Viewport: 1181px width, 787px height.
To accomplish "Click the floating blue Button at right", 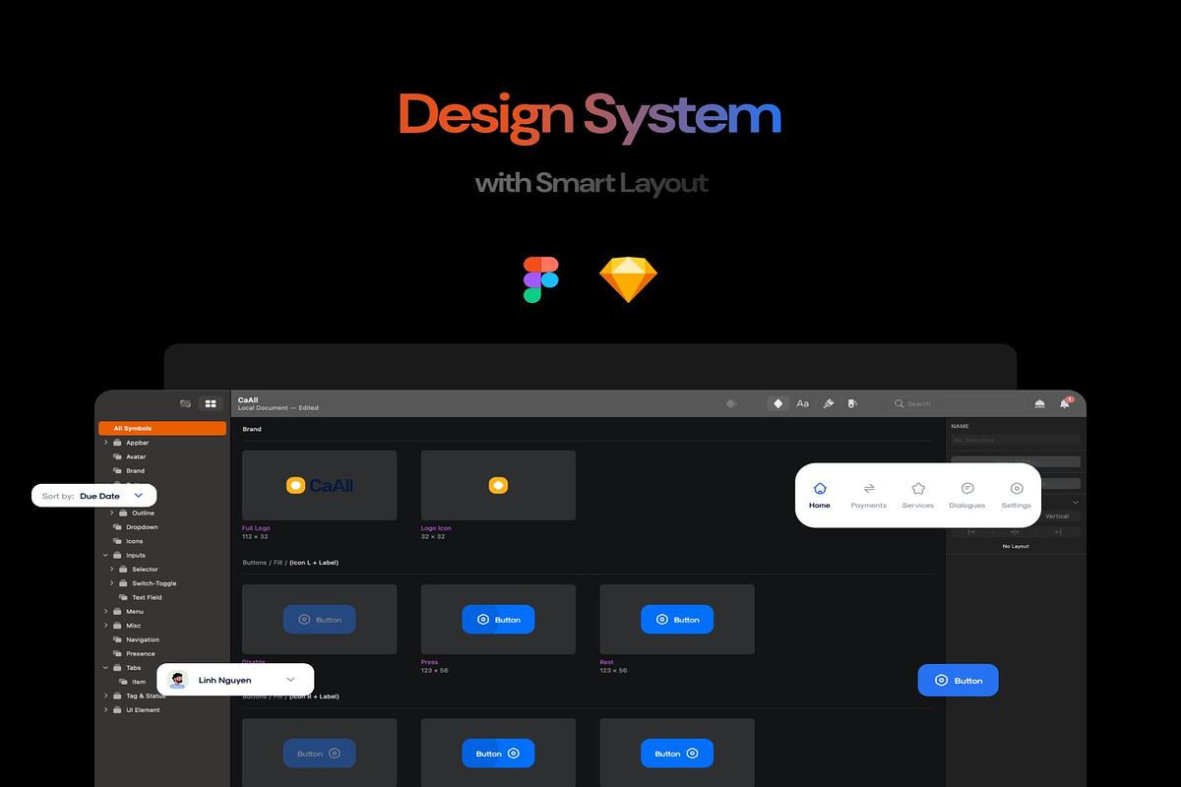I will pyautogui.click(x=958, y=680).
